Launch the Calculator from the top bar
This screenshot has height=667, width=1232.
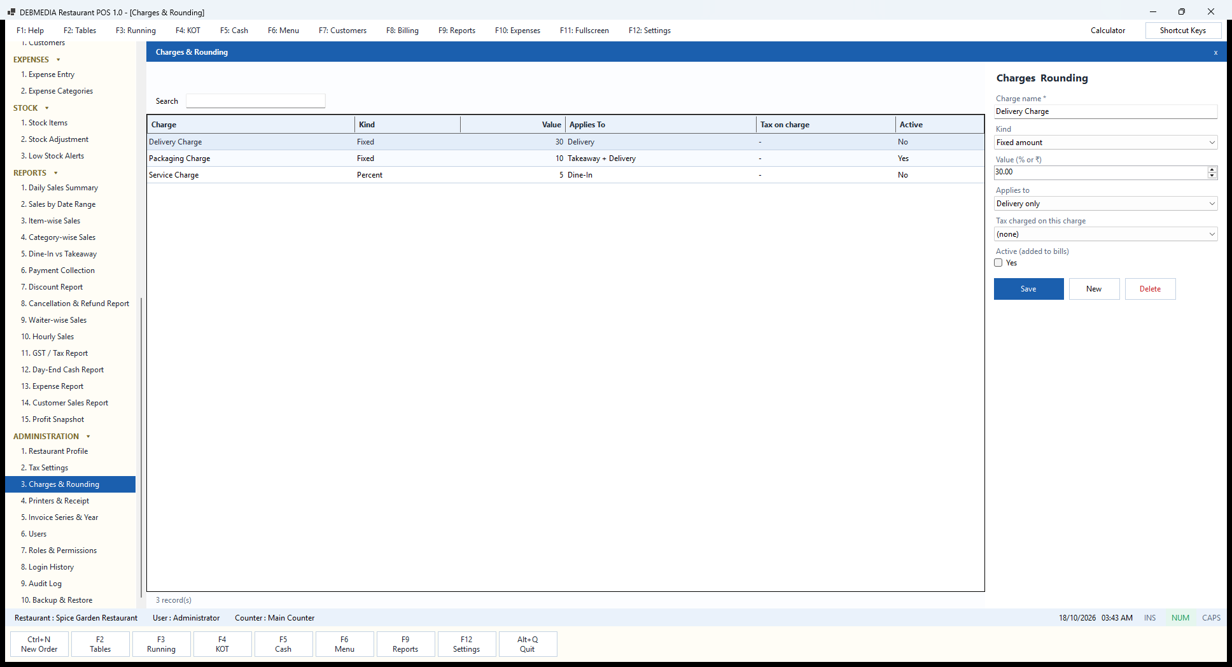coord(1107,31)
